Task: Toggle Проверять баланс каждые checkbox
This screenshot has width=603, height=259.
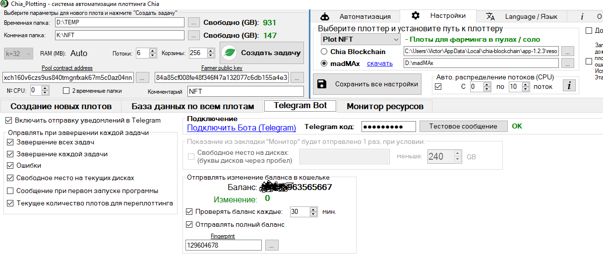Action: point(189,211)
